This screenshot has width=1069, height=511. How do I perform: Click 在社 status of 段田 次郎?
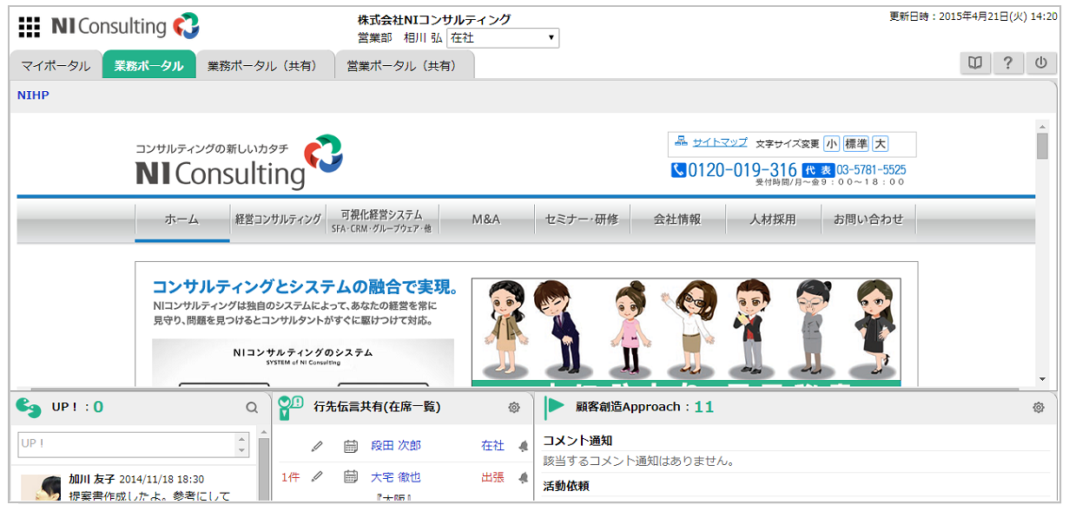492,446
